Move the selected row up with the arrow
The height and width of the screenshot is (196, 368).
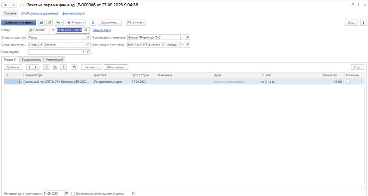(x=30, y=67)
